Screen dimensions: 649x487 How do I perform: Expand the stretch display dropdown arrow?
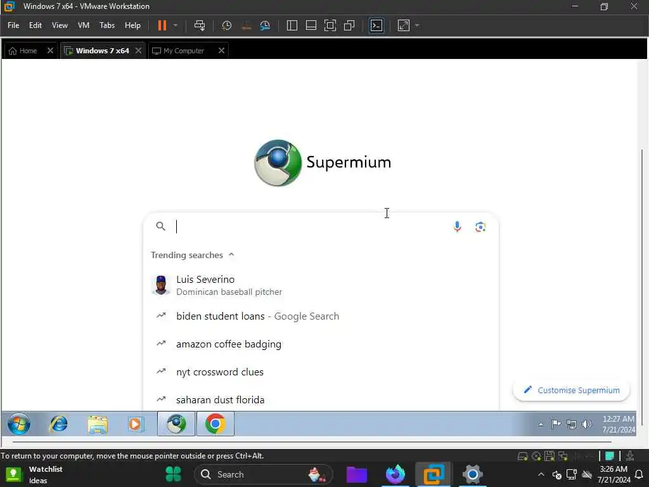tap(417, 25)
